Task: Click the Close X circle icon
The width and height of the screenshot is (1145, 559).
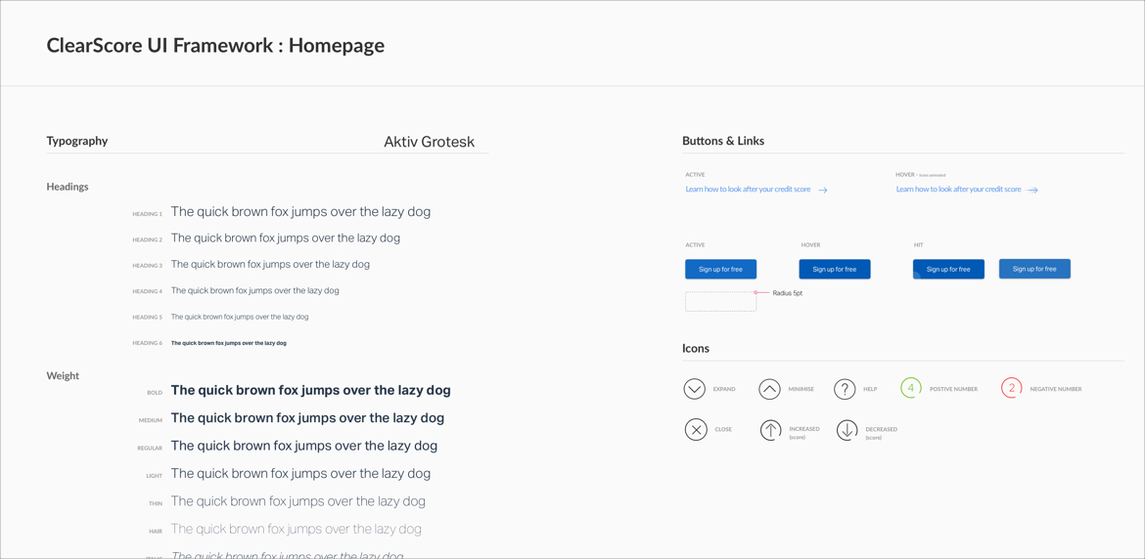Action: coord(696,429)
